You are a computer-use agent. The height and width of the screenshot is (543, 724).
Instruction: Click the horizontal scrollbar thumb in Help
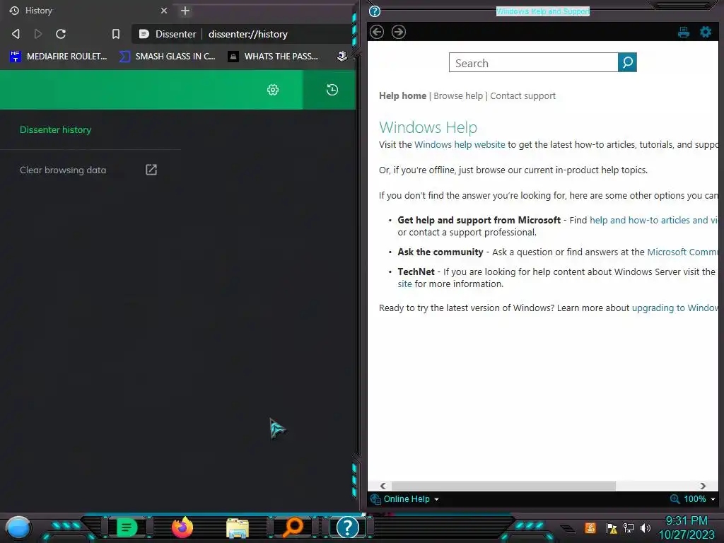click(503, 486)
